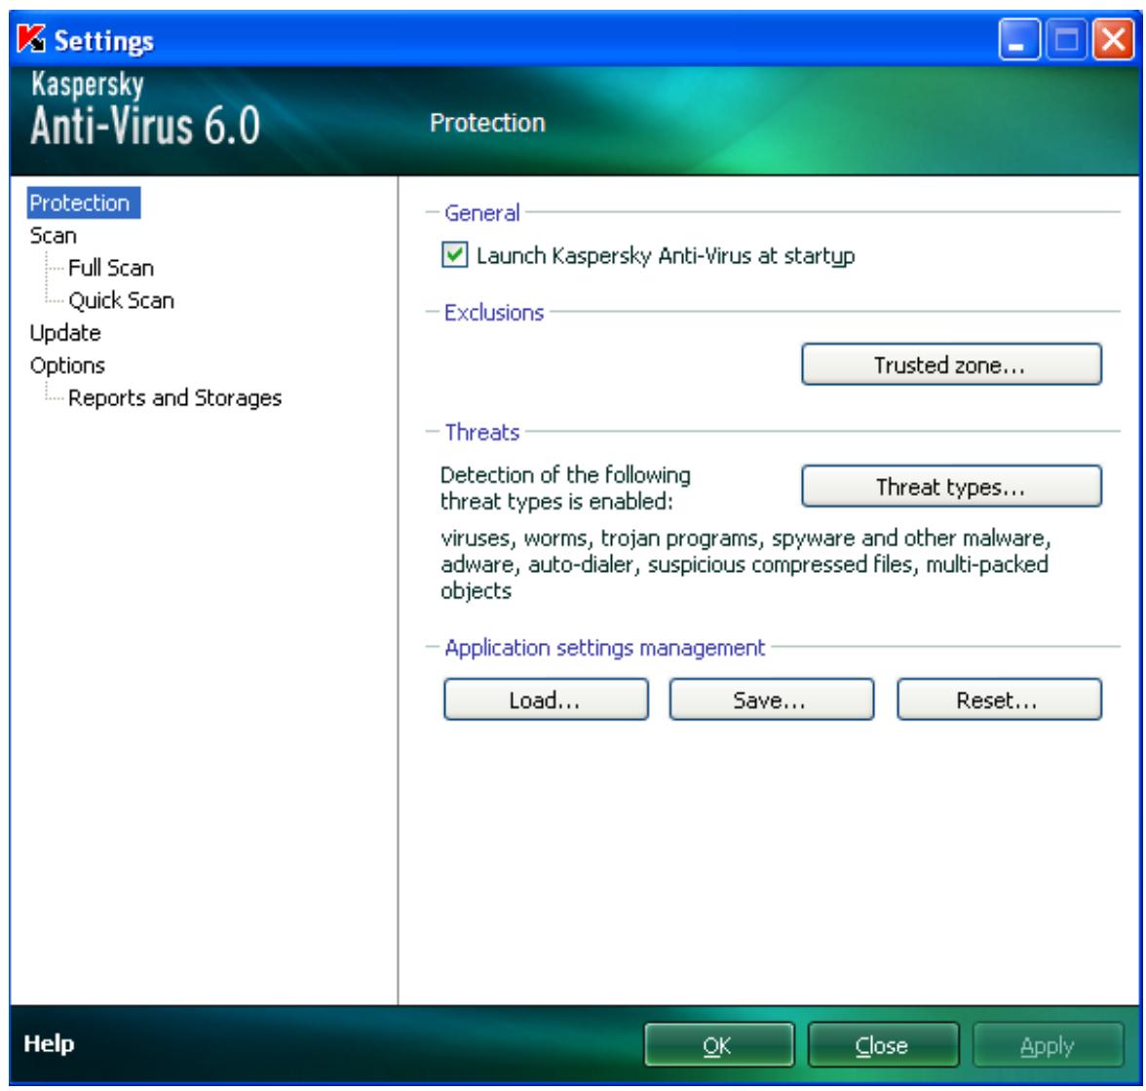Maximize the Settings window
Screen dimensions: 1146x1091
pos(1066,39)
